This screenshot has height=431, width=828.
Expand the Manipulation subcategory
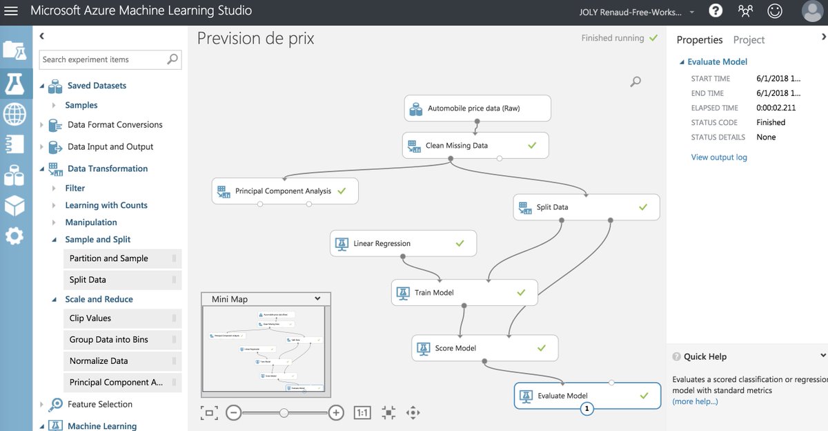coord(55,222)
